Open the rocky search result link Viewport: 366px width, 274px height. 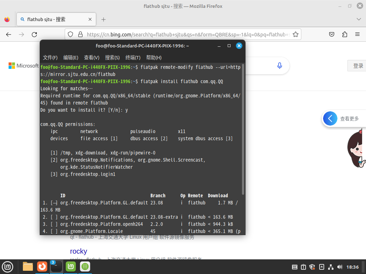click(x=78, y=251)
